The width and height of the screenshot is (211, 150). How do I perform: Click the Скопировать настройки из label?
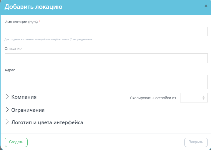tap(153, 98)
